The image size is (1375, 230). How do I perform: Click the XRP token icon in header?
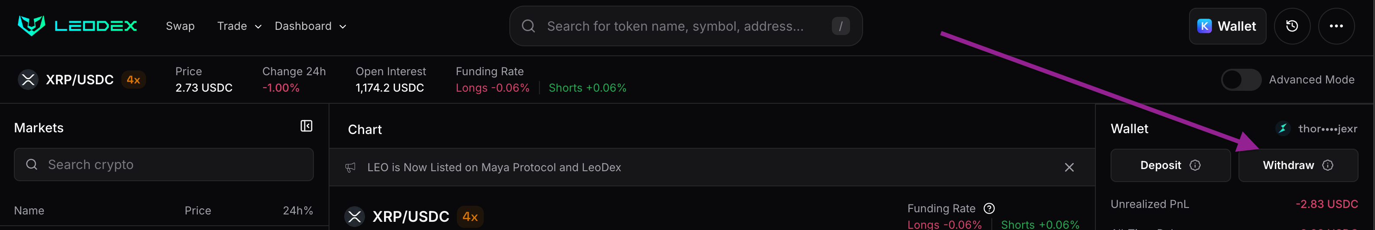28,80
